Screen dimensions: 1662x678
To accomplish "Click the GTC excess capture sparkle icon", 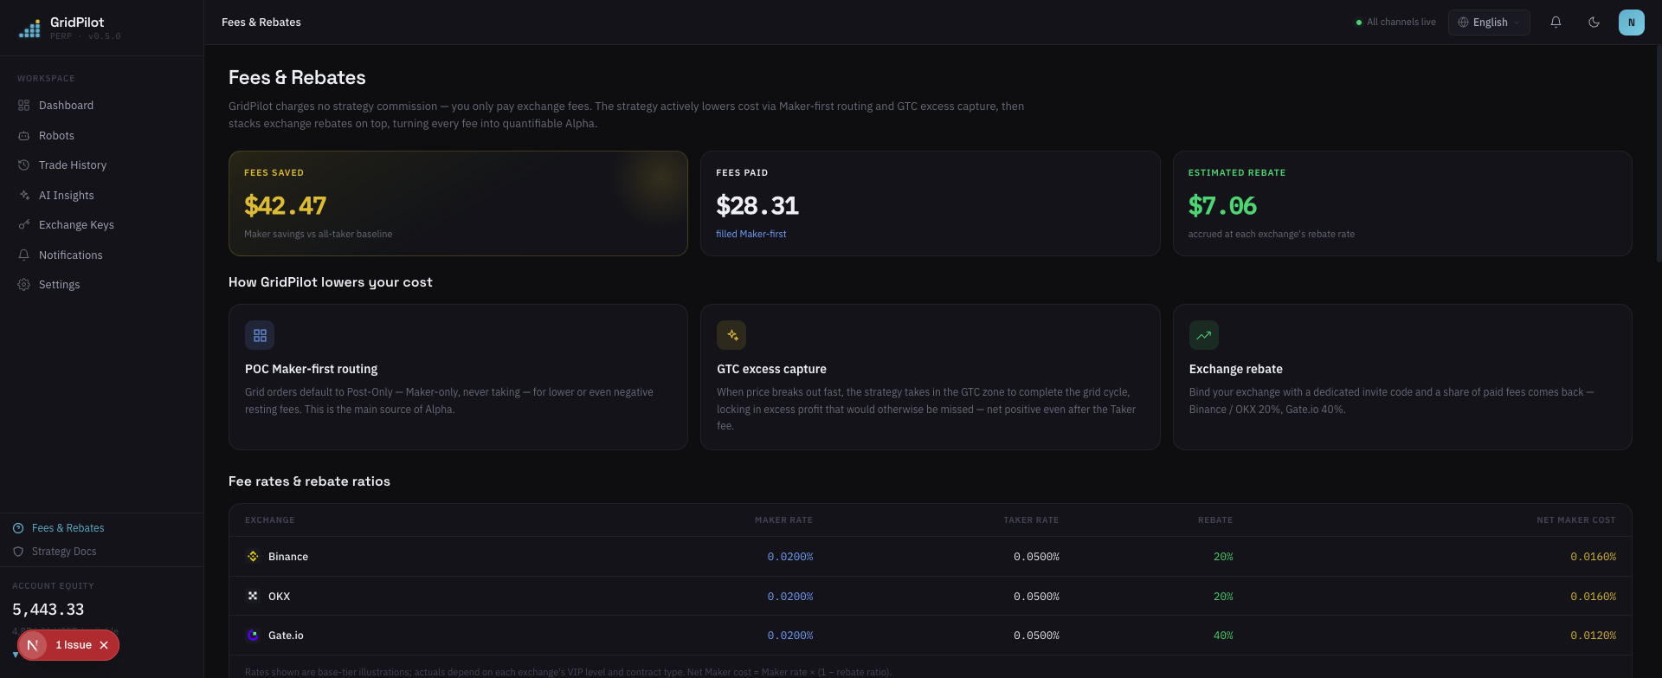I will pyautogui.click(x=731, y=335).
